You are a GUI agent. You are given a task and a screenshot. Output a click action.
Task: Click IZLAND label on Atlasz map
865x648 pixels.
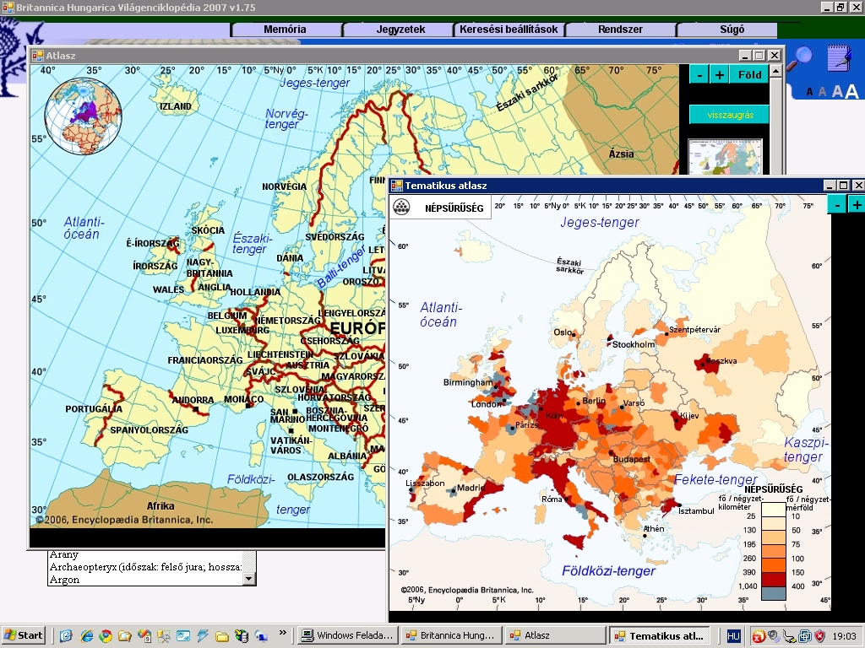click(x=176, y=106)
